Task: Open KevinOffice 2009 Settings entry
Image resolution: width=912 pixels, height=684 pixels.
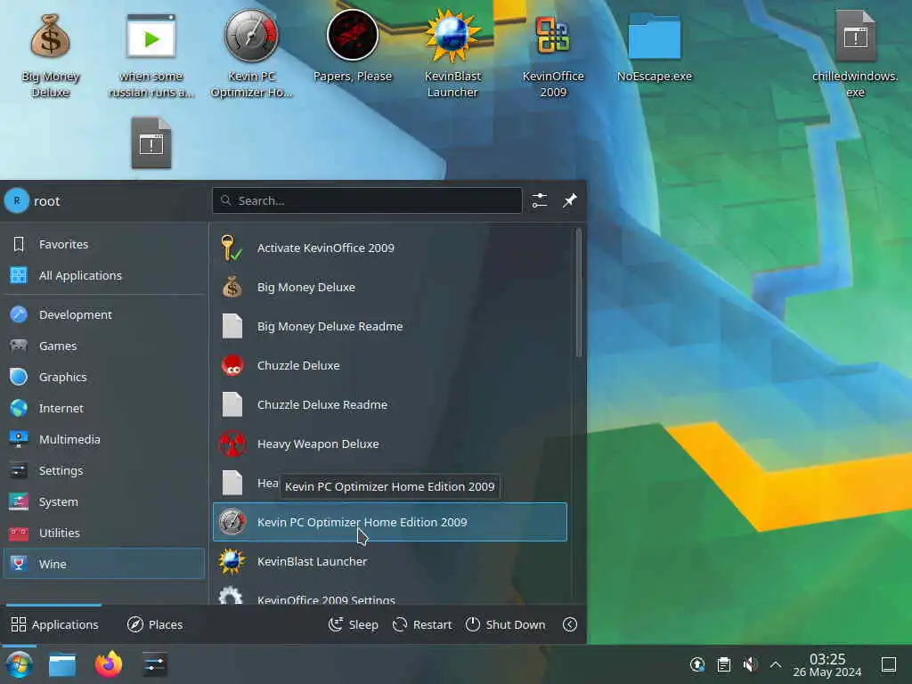Action: pyautogui.click(x=390, y=594)
